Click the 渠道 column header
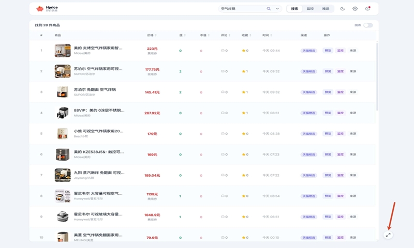 [304, 35]
